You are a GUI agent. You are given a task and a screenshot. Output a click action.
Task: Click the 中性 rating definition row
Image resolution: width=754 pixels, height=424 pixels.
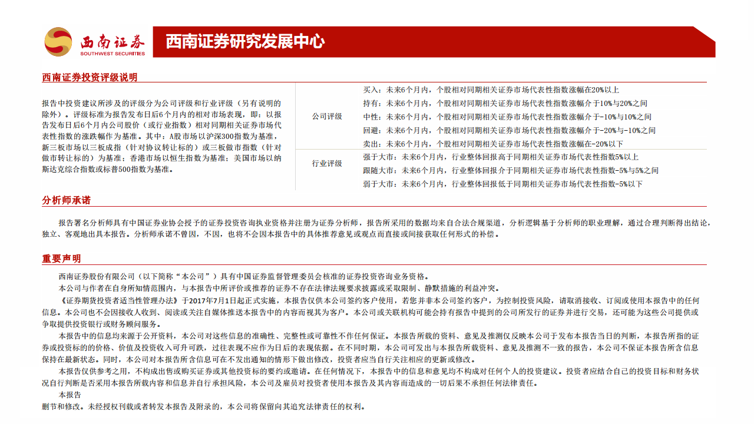tap(507, 117)
